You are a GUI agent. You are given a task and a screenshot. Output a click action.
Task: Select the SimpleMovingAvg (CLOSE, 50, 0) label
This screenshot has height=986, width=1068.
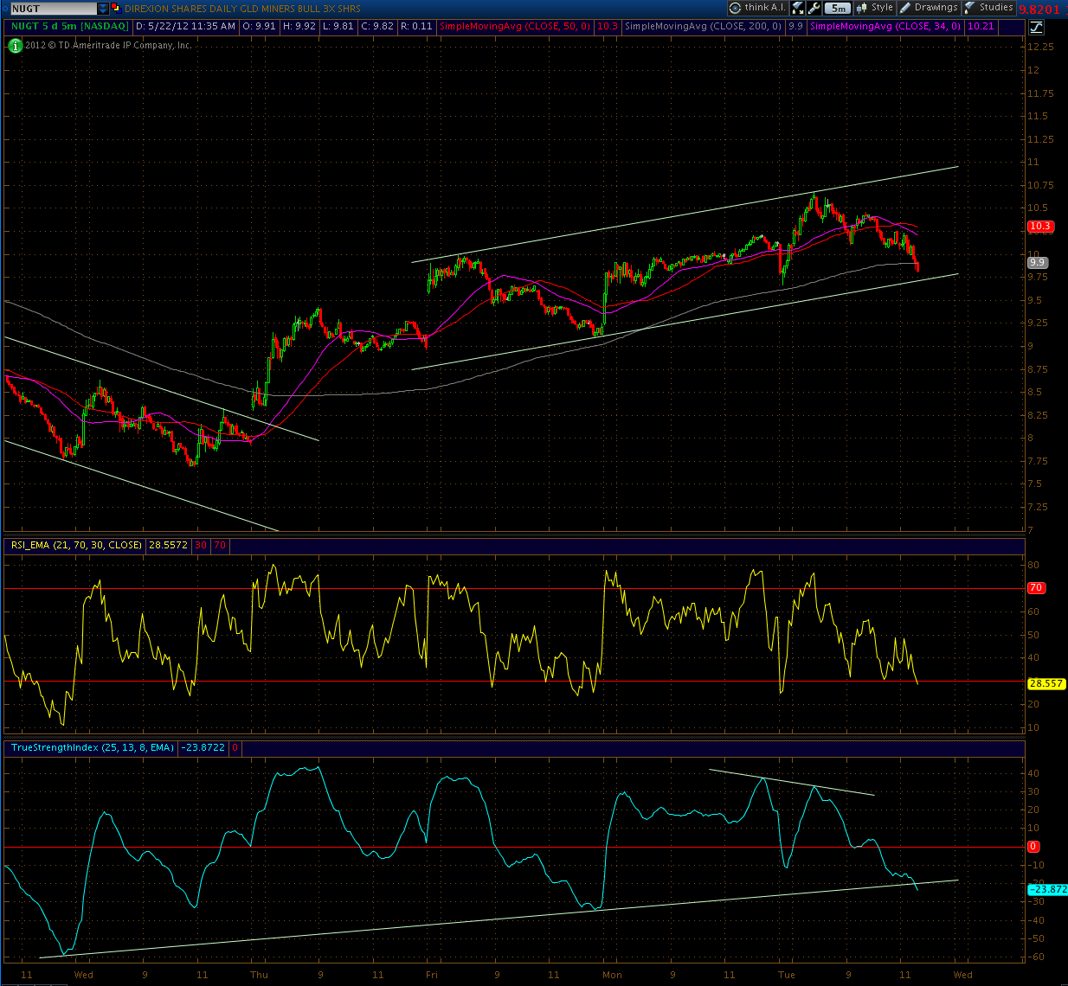click(x=515, y=26)
